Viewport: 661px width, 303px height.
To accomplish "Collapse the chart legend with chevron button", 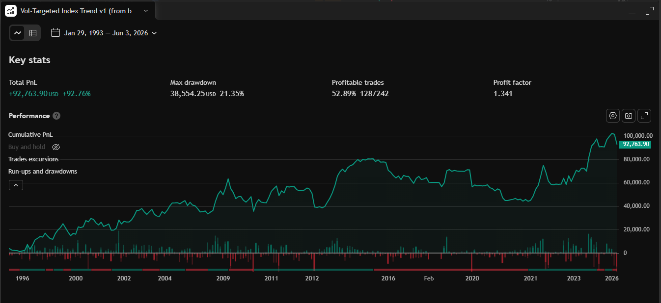I will click(x=16, y=185).
